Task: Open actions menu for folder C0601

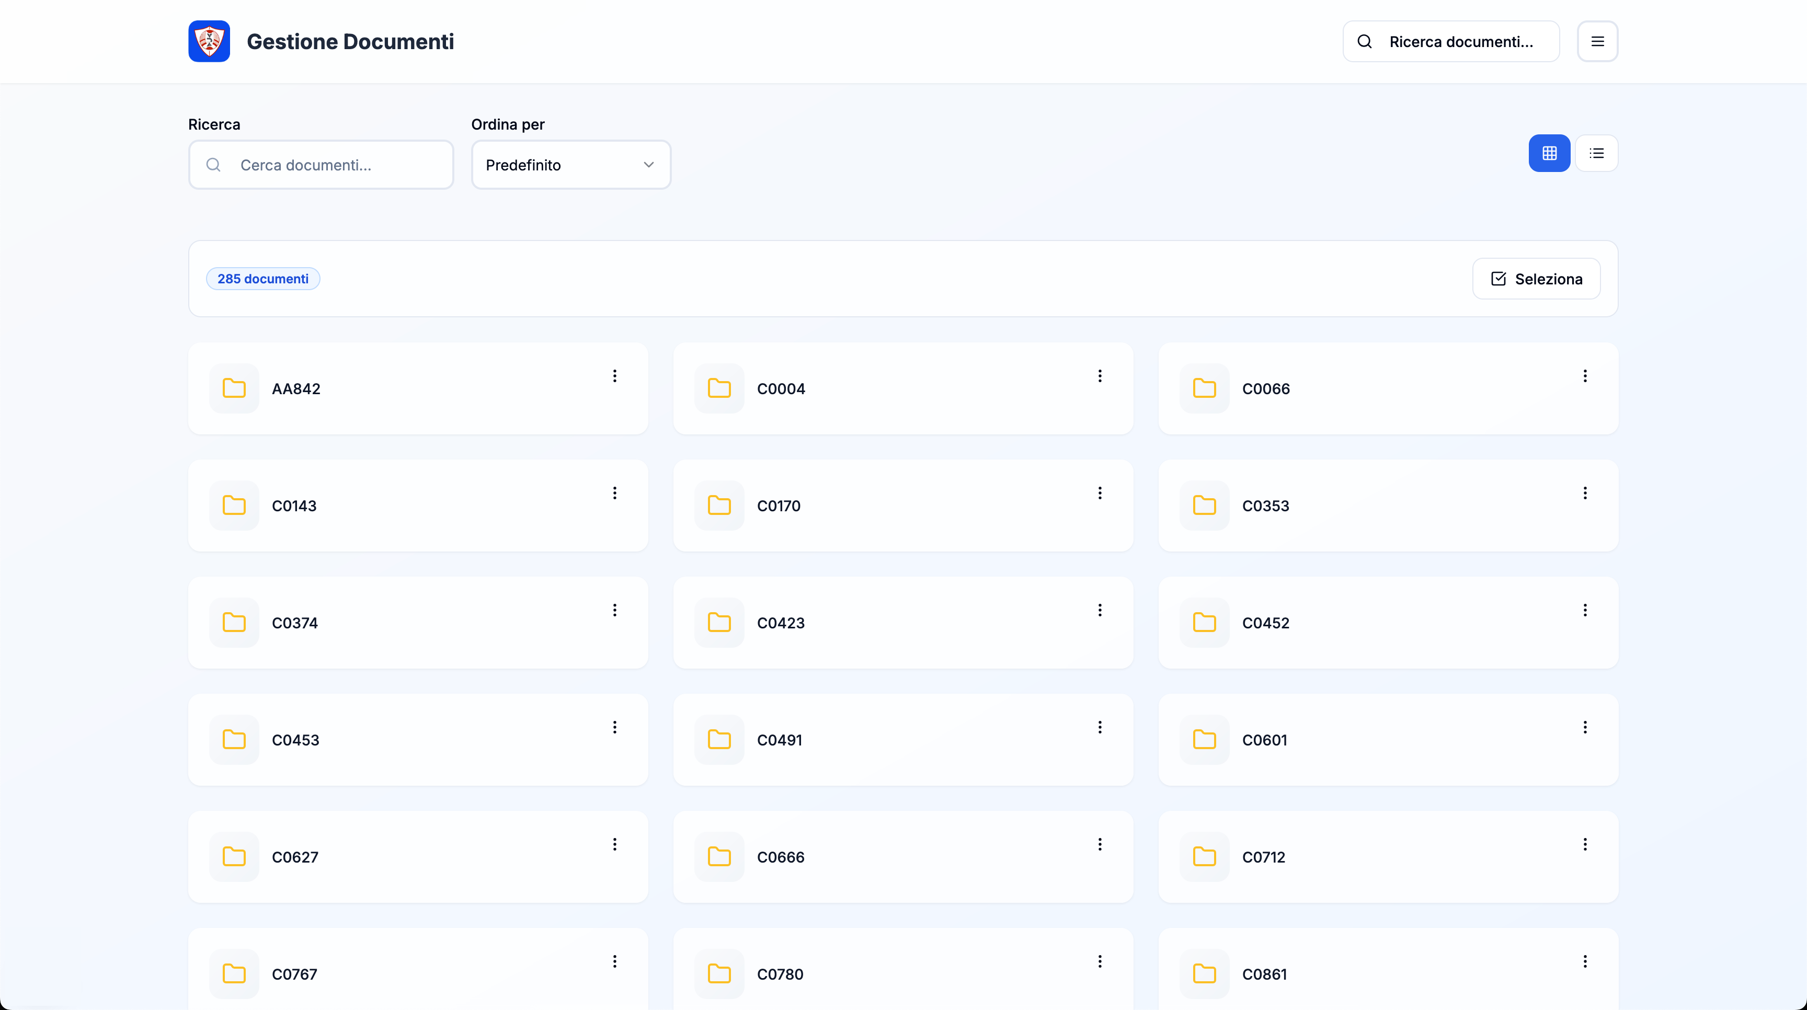Action: coord(1585,727)
